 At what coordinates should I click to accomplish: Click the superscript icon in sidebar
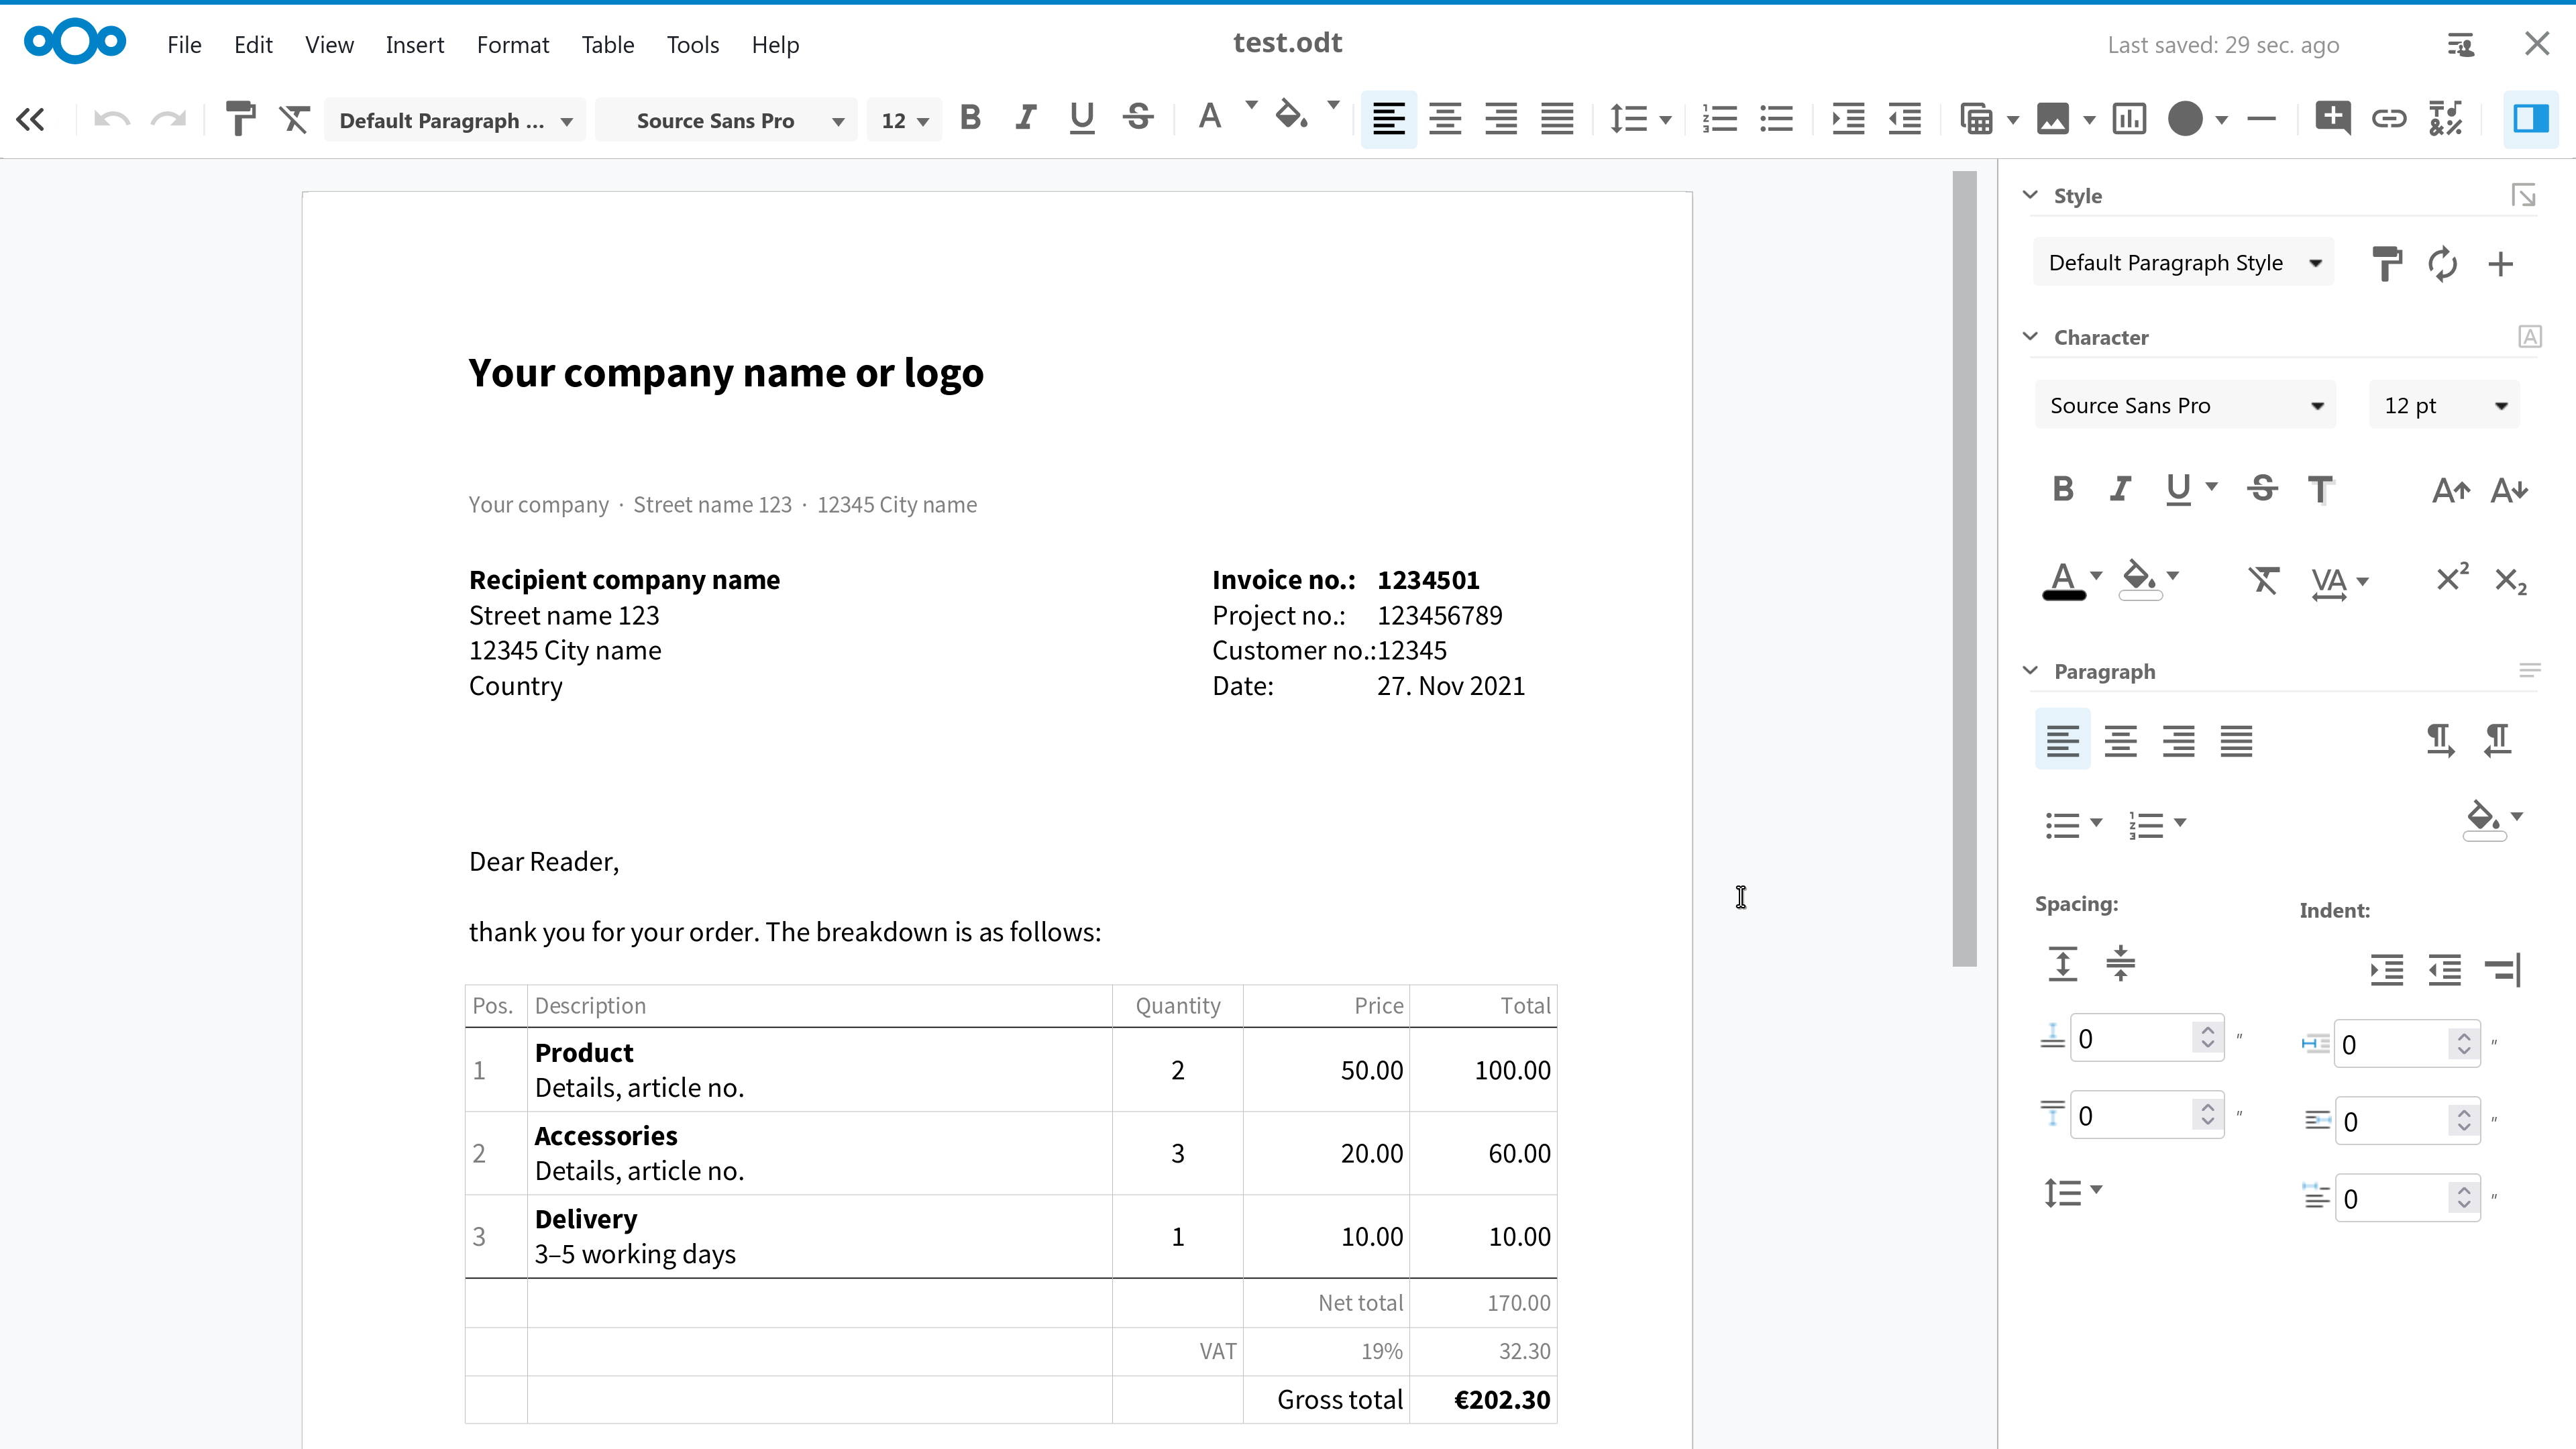(x=2452, y=579)
